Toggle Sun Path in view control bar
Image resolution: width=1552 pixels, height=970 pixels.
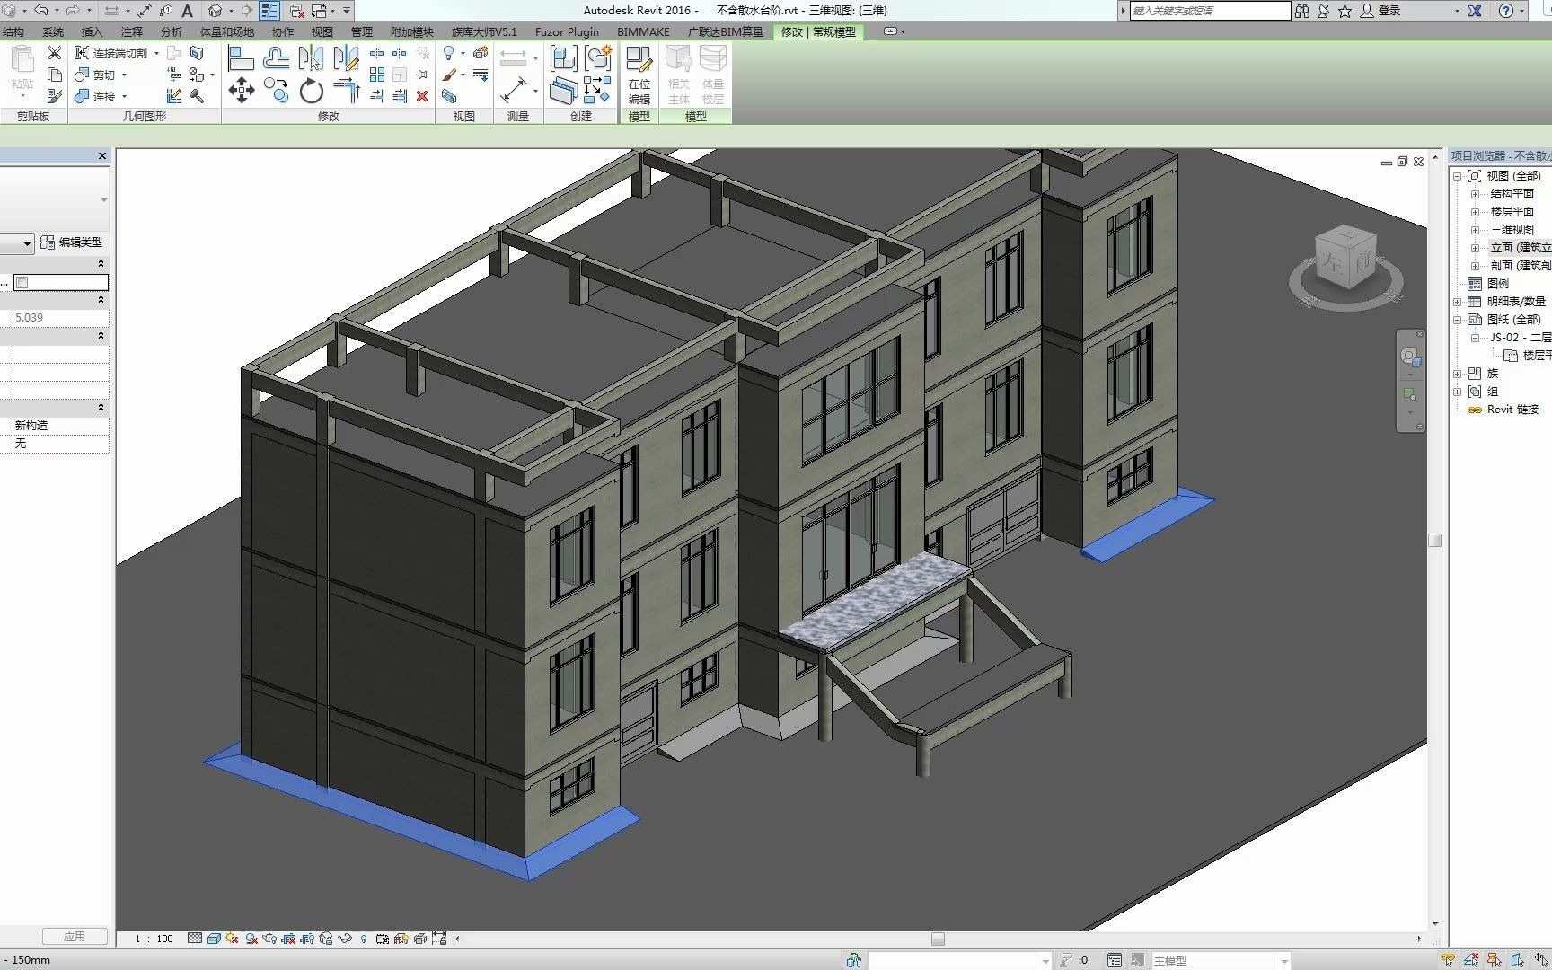point(233,939)
